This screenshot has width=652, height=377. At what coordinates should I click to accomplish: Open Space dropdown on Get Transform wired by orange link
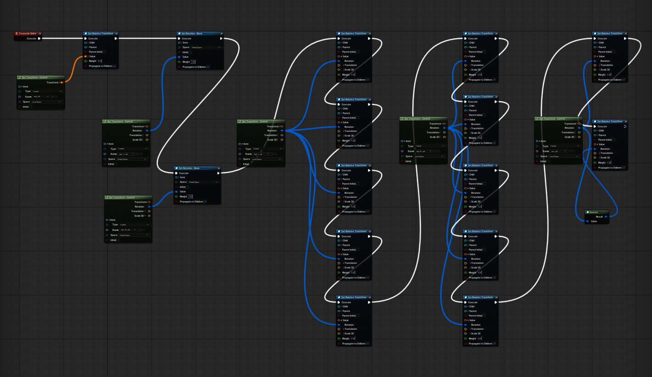pyautogui.click(x=47, y=102)
